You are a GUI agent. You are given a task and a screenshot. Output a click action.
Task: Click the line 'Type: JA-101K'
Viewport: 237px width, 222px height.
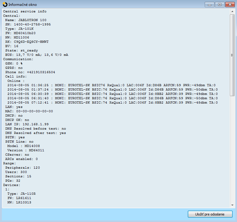tap(19, 29)
